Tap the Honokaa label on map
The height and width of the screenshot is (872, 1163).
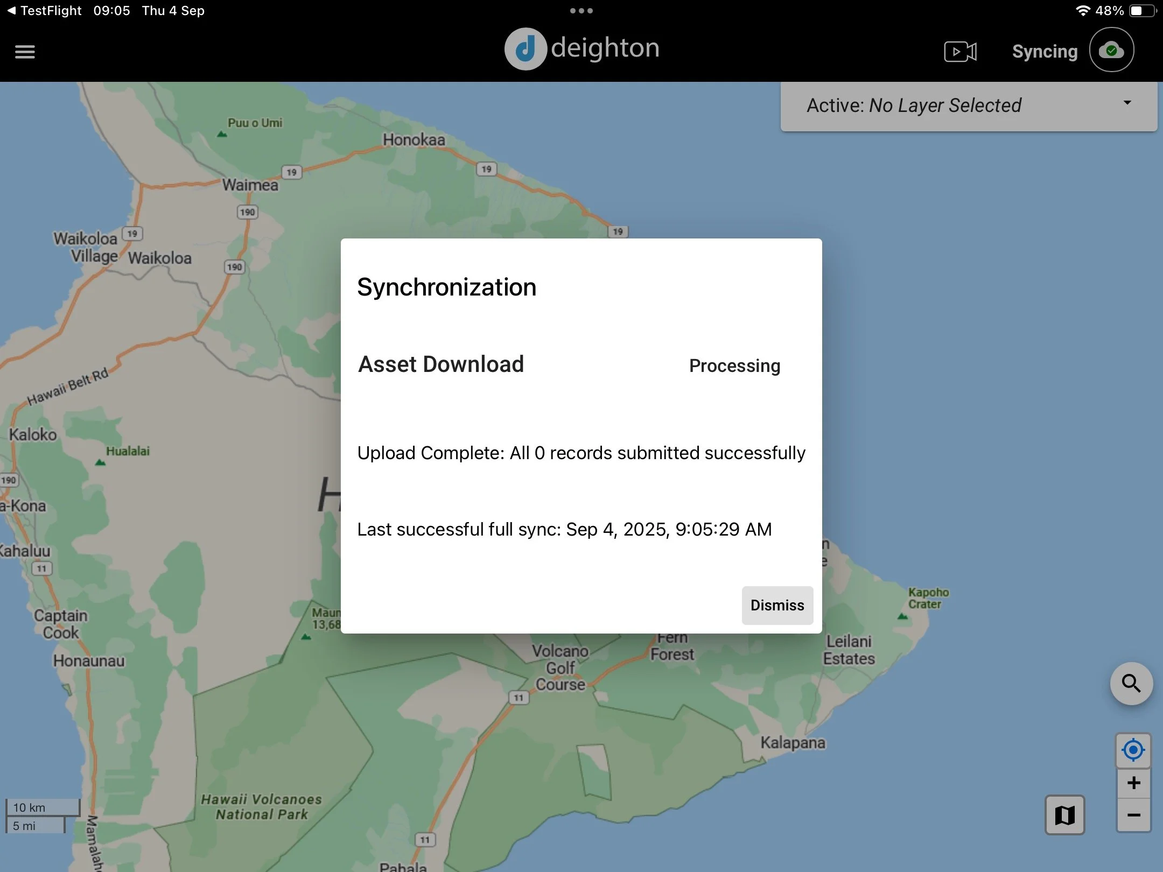(x=414, y=140)
